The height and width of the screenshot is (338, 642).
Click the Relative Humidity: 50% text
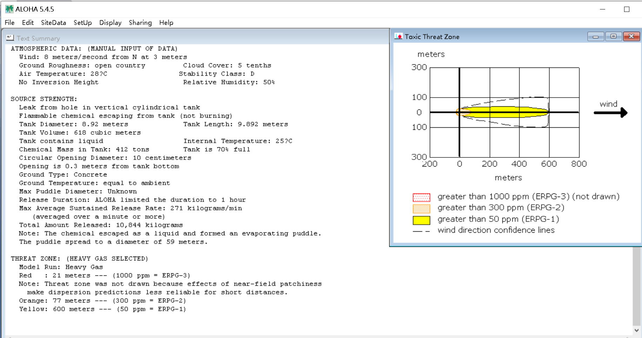point(229,82)
